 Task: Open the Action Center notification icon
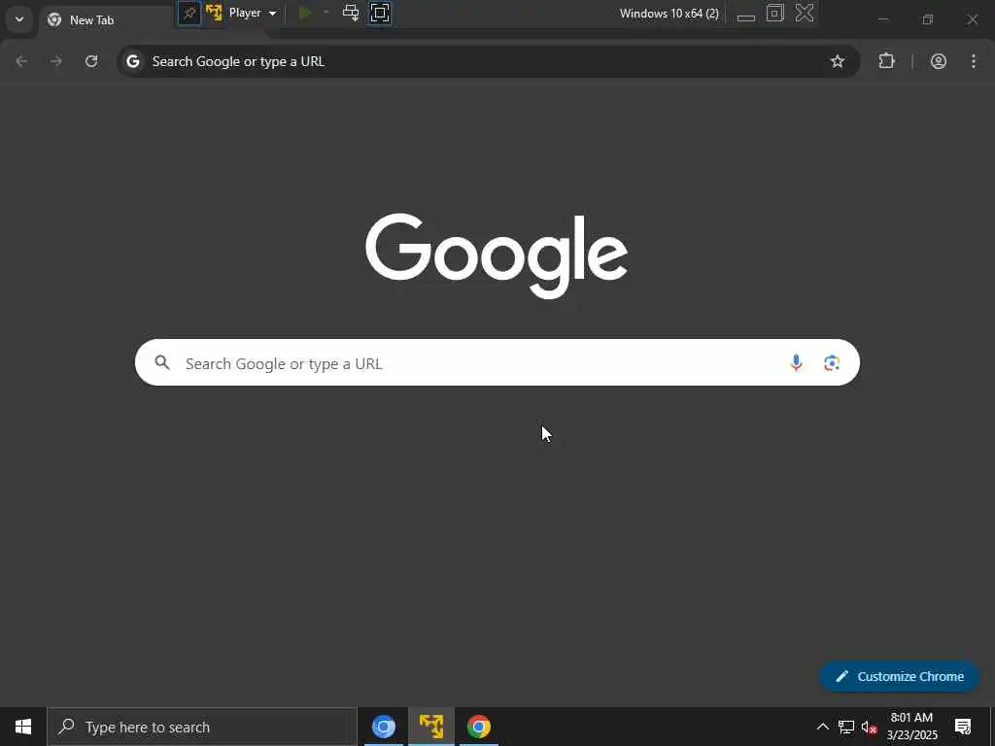[963, 727]
